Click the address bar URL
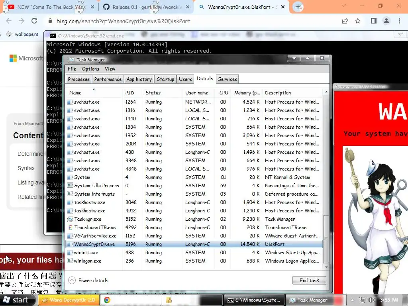Image resolution: width=408 pixels, height=306 pixels. tap(124, 21)
